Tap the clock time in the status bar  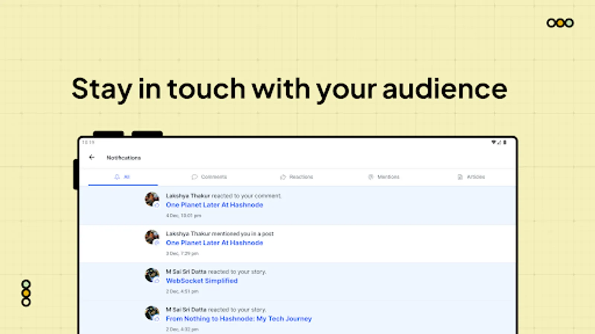click(88, 142)
